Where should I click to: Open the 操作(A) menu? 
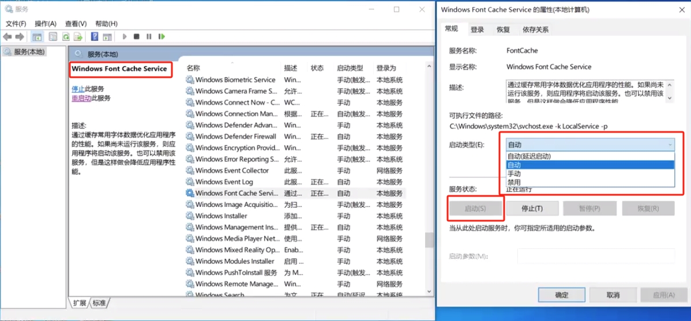click(x=46, y=23)
